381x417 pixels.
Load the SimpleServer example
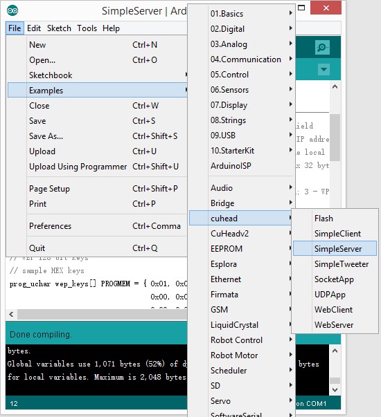335,249
